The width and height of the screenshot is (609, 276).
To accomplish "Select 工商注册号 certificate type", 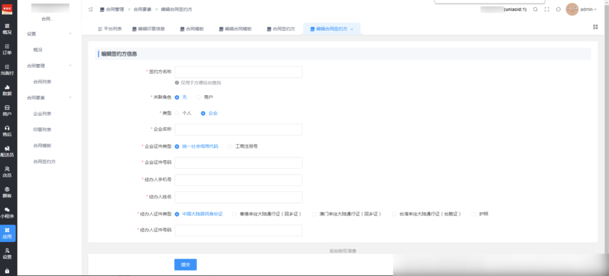I will point(231,146).
